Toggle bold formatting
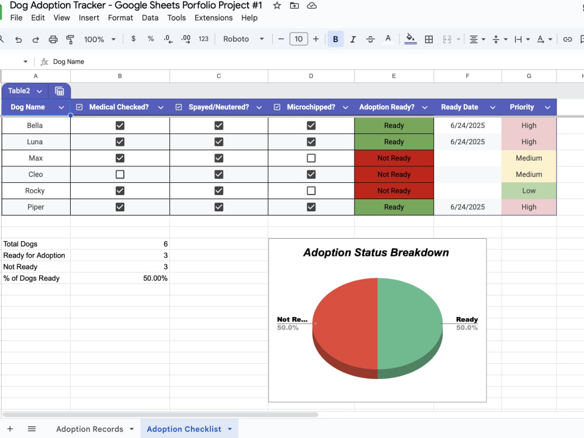 [x=336, y=39]
